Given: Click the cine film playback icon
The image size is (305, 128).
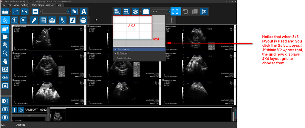Looking at the screenshot, I should coord(204,12).
